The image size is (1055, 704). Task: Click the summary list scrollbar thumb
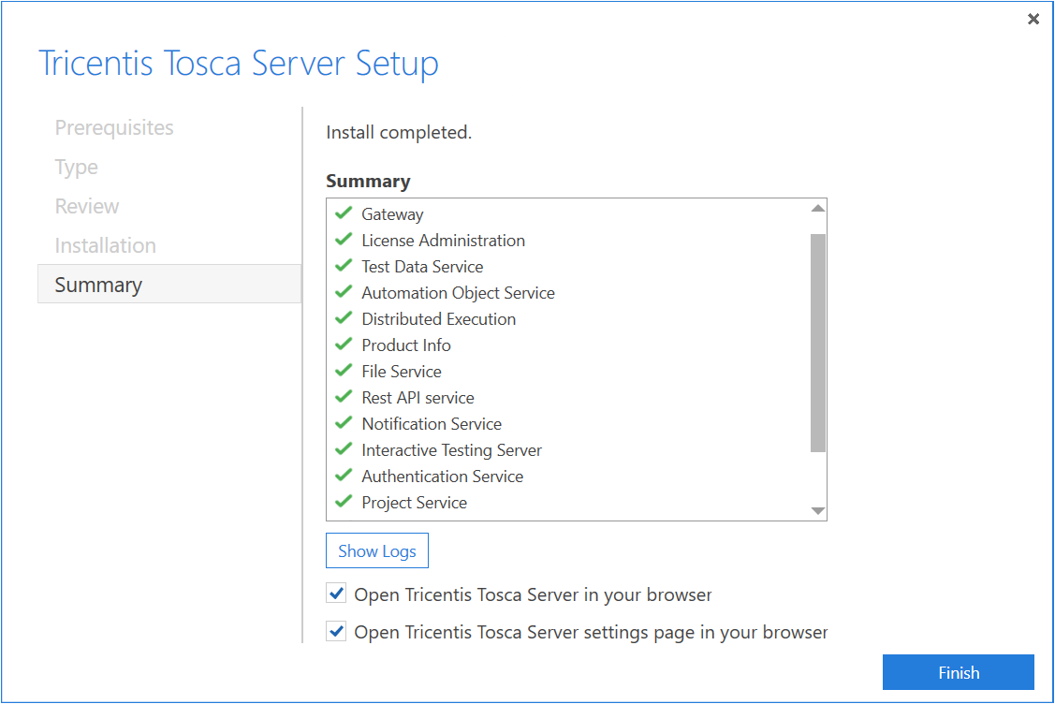(818, 342)
